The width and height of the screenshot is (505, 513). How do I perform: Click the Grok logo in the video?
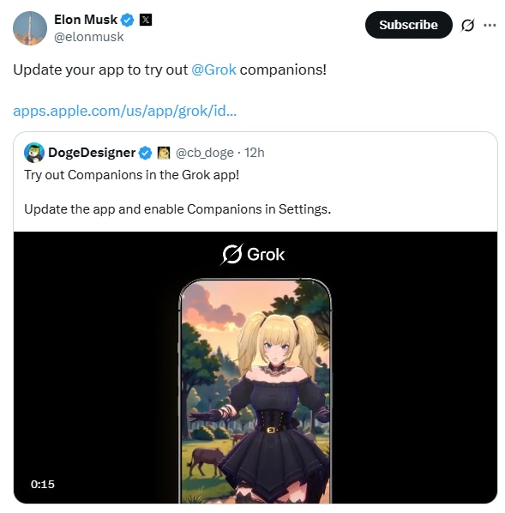pos(253,254)
